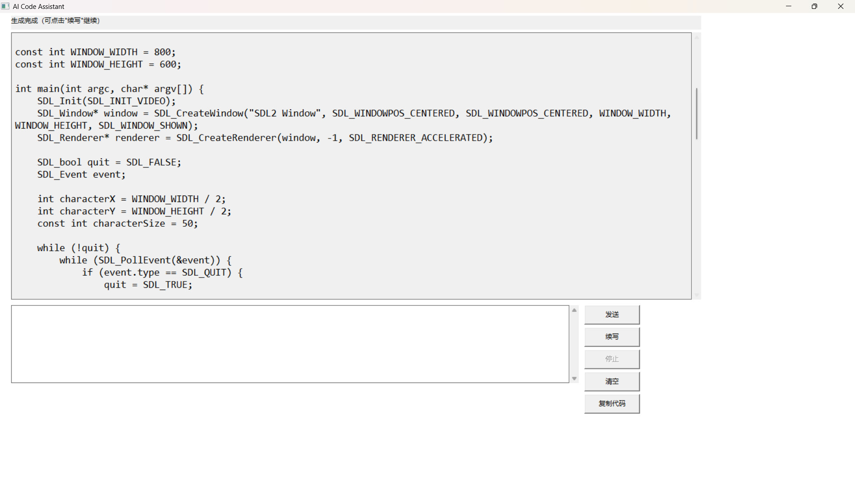Click the input box scroll down arrow
This screenshot has height=481, width=855.
(574, 379)
